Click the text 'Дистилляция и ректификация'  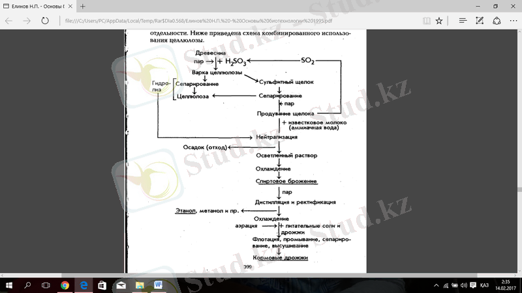click(296, 202)
